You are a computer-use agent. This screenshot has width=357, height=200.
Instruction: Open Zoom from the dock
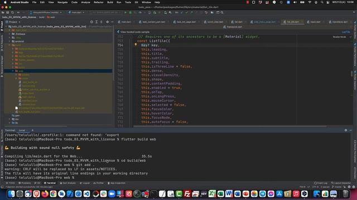112,194
